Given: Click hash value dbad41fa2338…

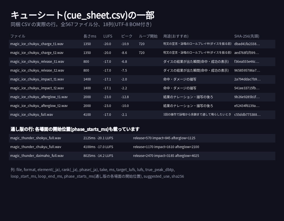Looking at the screenshot, I should pyautogui.click(x=247, y=44).
